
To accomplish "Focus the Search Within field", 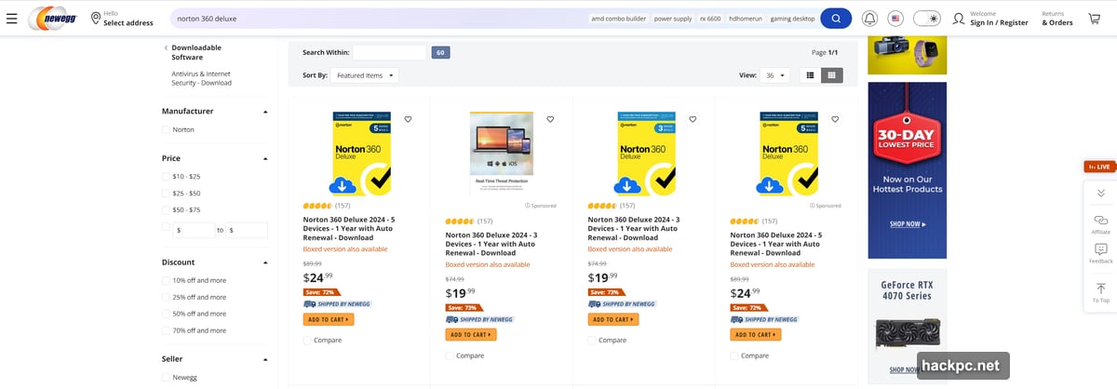I will (389, 53).
